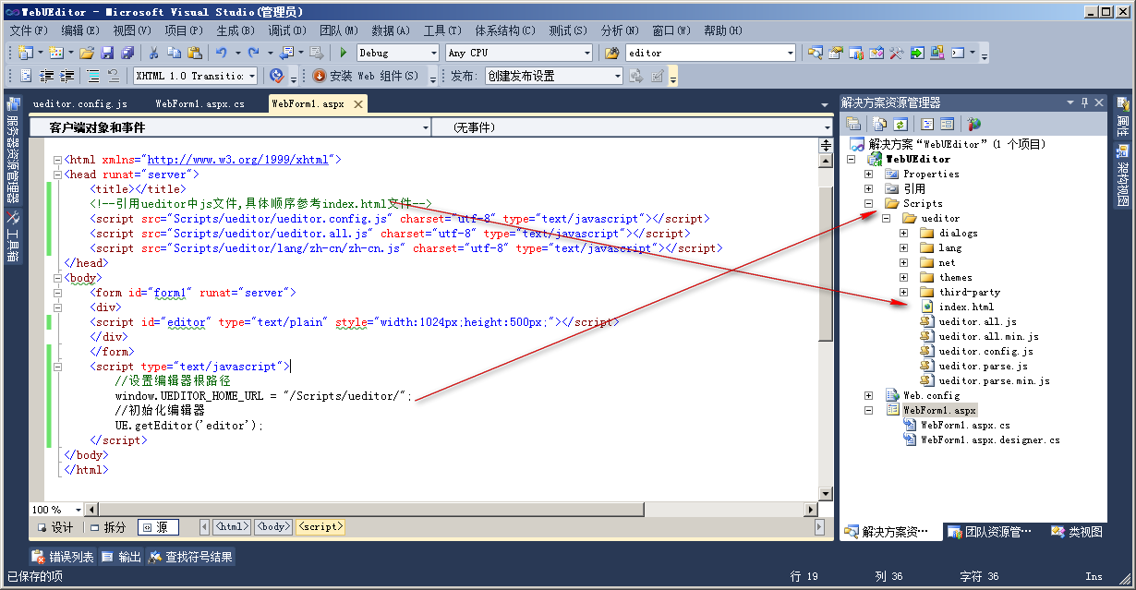This screenshot has width=1136, height=590.
Task: Click the publish web icon beside 创建发布设置
Action: 636,76
